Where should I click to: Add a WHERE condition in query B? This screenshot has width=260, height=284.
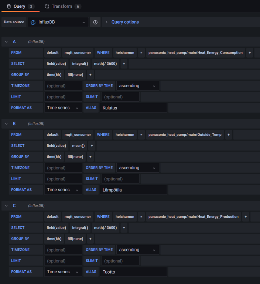coord(229,135)
